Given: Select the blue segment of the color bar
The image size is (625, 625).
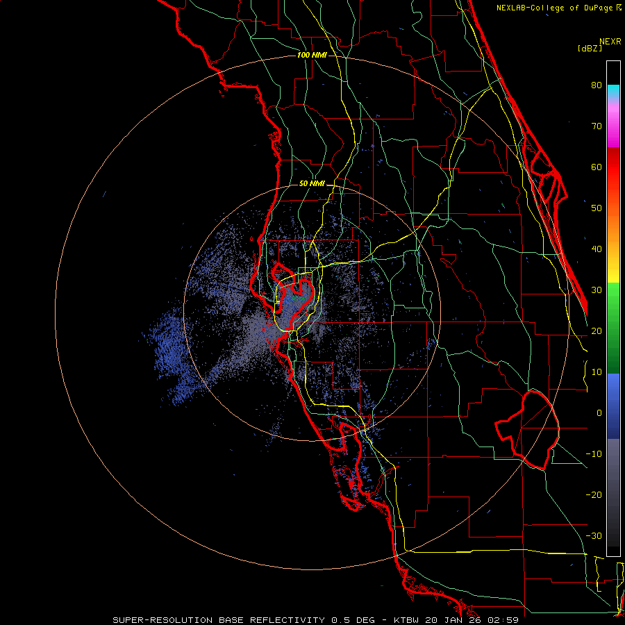Looking at the screenshot, I should tap(613, 406).
